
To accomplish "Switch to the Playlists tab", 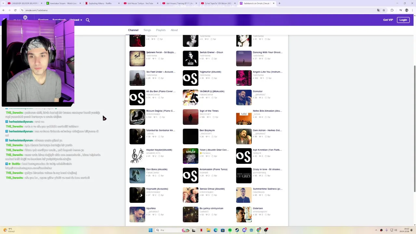I will pyautogui.click(x=161, y=30).
